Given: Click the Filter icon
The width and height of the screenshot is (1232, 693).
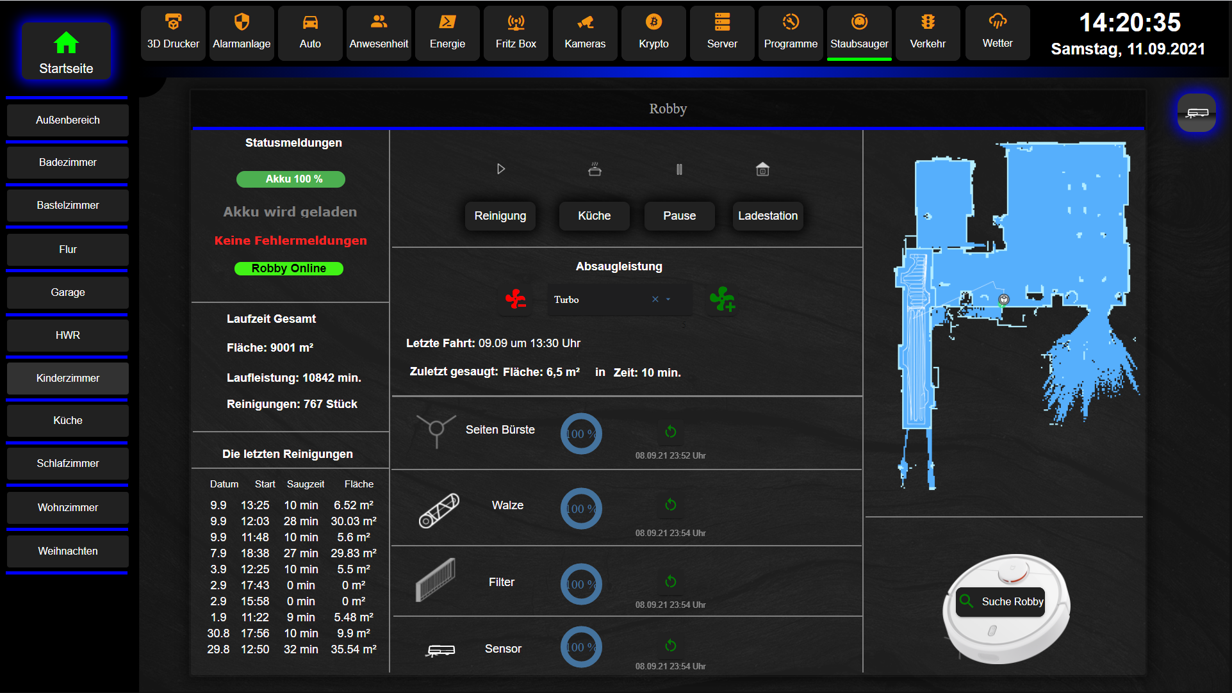Looking at the screenshot, I should coord(436,580).
